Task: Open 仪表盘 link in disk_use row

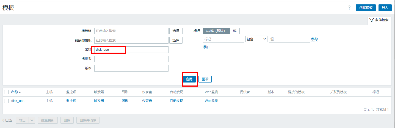Action: coord(147,101)
